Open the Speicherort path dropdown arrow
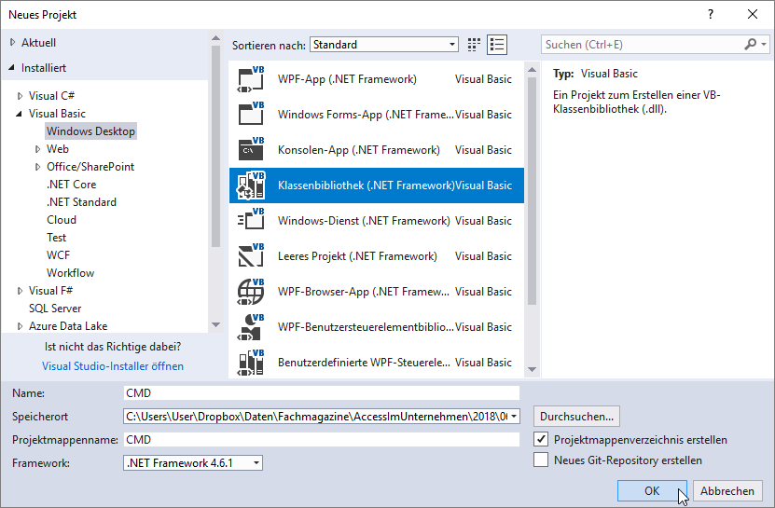This screenshot has width=775, height=508. (x=514, y=417)
